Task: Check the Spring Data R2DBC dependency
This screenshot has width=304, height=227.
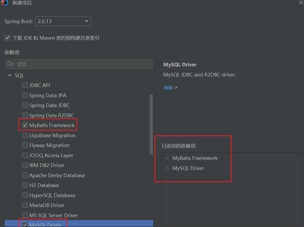Action: click(25, 115)
